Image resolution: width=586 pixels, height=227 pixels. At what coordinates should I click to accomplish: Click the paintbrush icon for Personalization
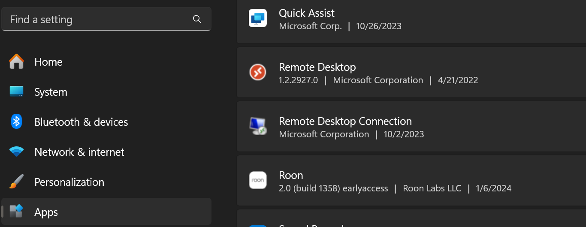(x=16, y=182)
